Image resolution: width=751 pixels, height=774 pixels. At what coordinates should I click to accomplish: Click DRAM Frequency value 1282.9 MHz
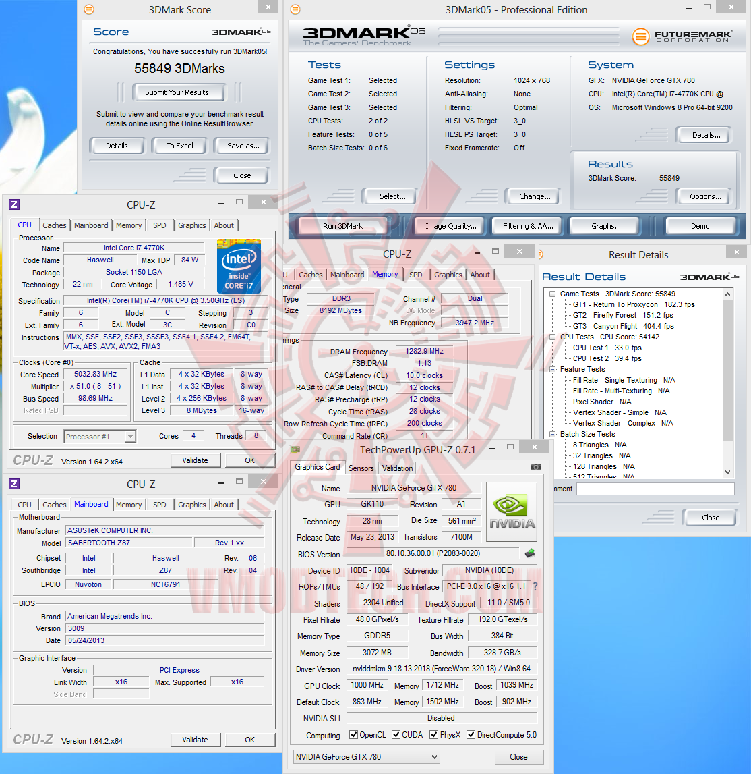click(424, 351)
